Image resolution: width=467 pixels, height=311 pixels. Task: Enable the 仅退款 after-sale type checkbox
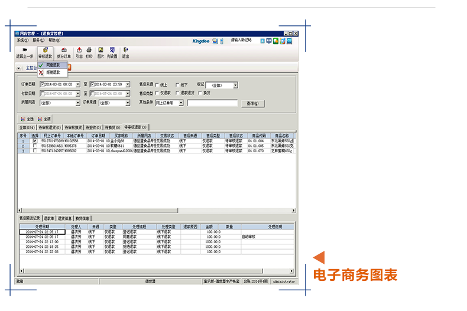157,93
